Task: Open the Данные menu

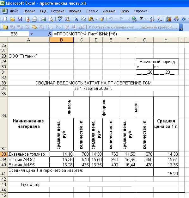Action: coord(109,11)
